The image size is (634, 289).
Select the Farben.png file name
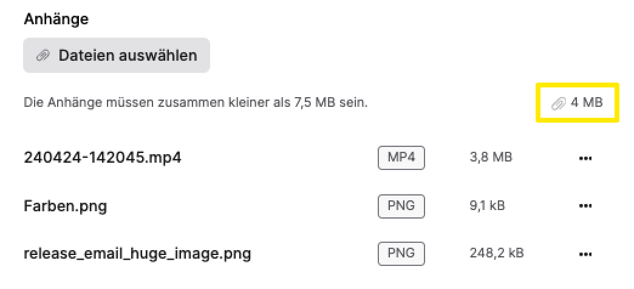coord(65,206)
